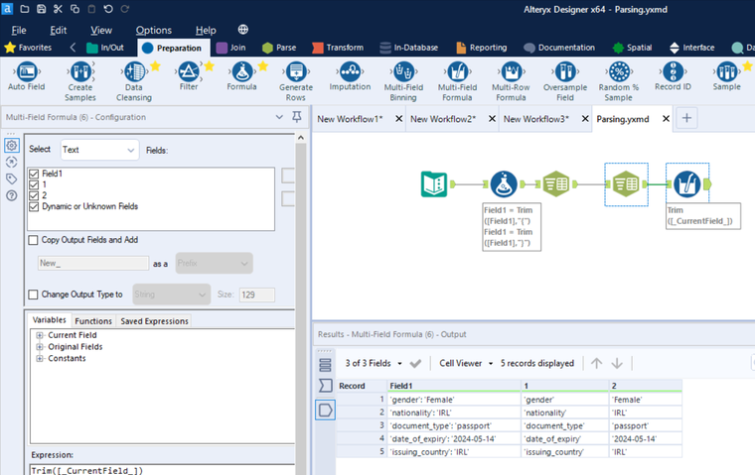Open the Prefix dropdown
The height and width of the screenshot is (475, 755).
214,263
